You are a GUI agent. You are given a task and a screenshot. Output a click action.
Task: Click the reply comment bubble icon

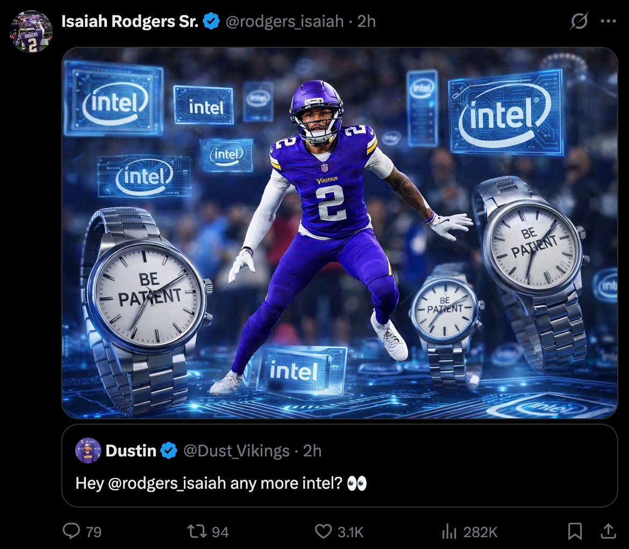(72, 531)
